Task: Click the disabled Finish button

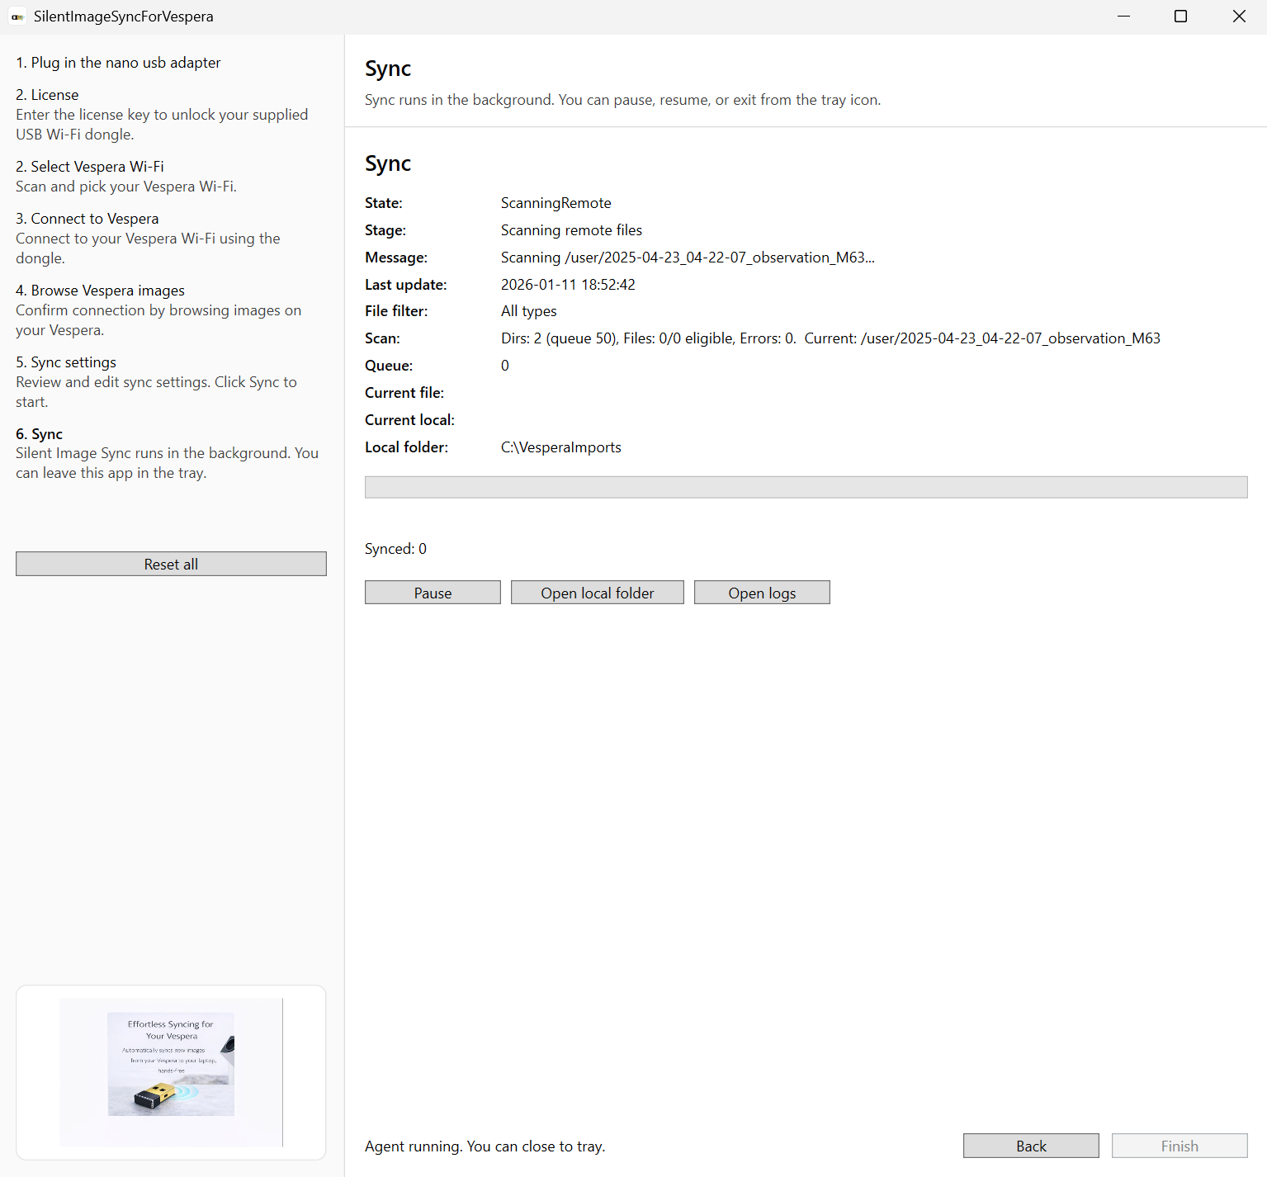Action: [1180, 1146]
